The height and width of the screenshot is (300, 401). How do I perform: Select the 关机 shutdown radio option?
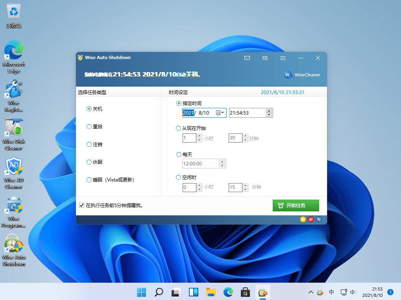pos(94,109)
